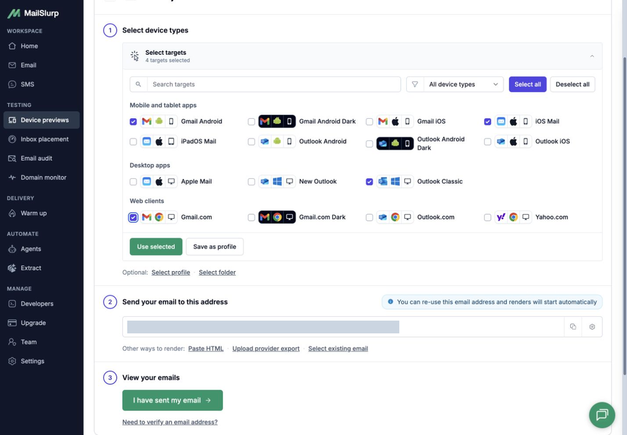Click the search magnifier icon
Screen dimensions: 627x435
138,84
